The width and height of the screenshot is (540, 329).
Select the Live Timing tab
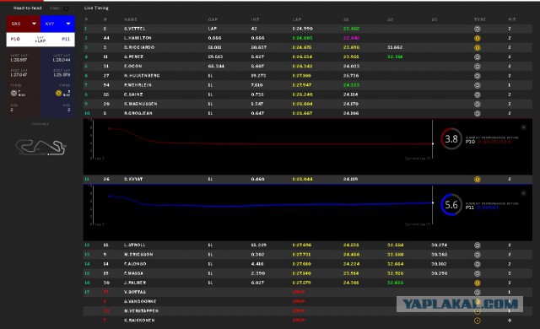pyautogui.click(x=96, y=8)
